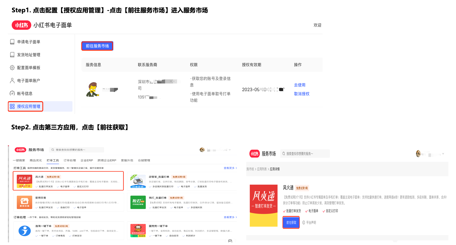Expand the account dropdown arrow on the list page

[x=230, y=150]
